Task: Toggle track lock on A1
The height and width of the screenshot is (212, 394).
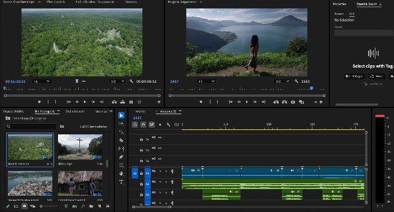Action: 141,173
